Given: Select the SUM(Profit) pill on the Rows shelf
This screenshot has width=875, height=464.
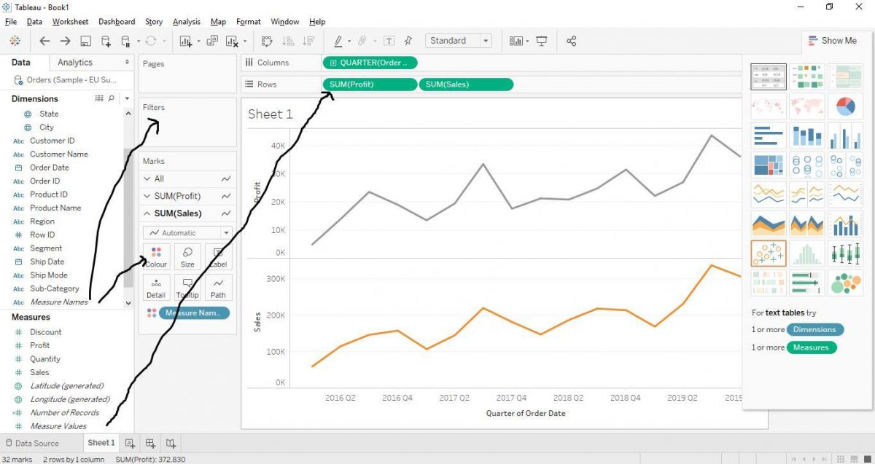Looking at the screenshot, I should tap(369, 84).
